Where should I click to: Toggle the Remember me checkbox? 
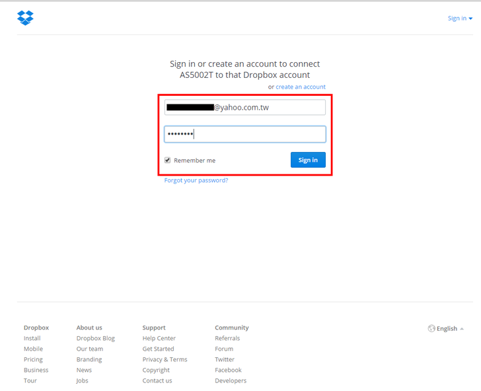(168, 160)
